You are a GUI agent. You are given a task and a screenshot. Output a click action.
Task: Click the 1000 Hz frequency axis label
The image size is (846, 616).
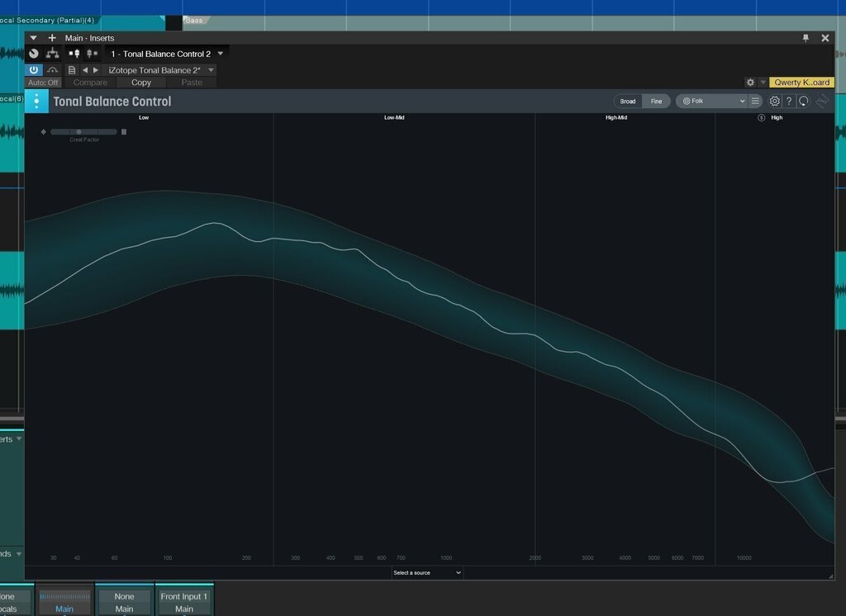point(446,557)
